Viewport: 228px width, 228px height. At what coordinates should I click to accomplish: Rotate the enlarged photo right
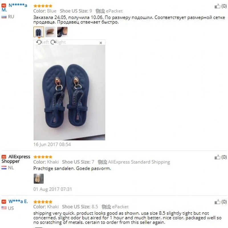pyautogui.click(x=58, y=42)
